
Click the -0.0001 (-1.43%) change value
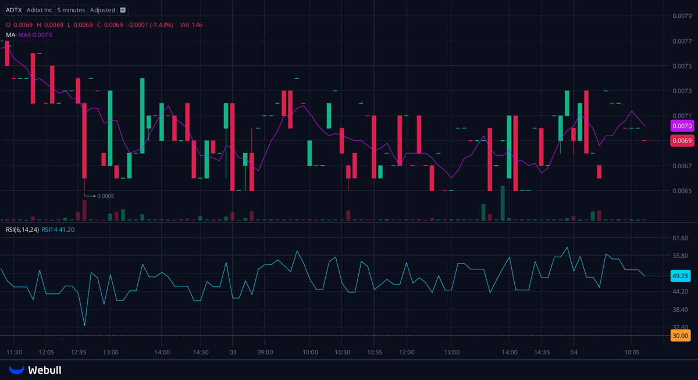pyautogui.click(x=149, y=24)
